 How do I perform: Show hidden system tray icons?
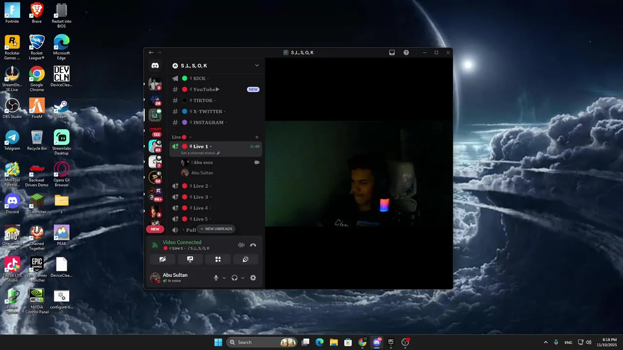click(x=545, y=342)
